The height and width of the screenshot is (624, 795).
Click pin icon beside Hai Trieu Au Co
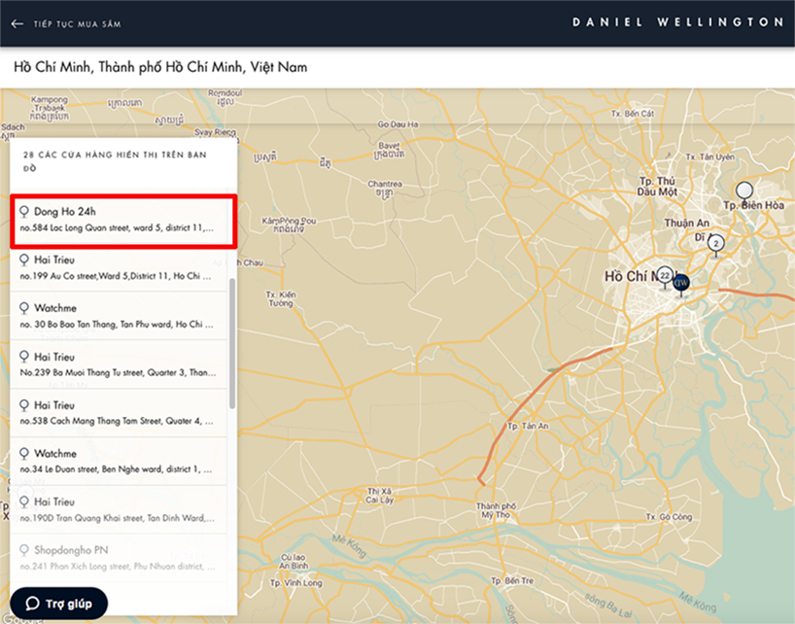(24, 260)
